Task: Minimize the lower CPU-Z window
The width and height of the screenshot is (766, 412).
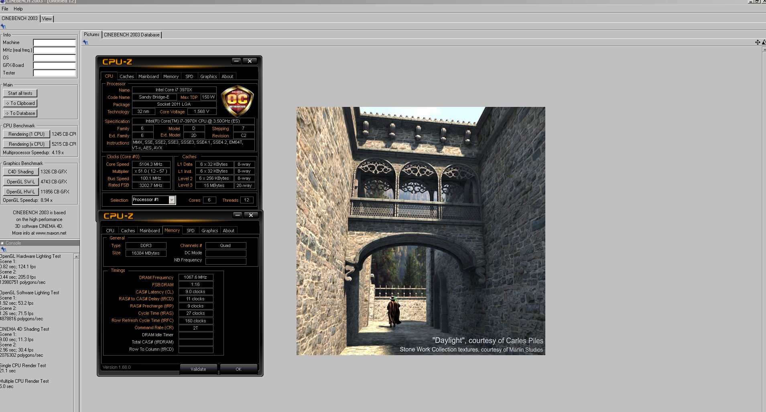Action: click(238, 215)
